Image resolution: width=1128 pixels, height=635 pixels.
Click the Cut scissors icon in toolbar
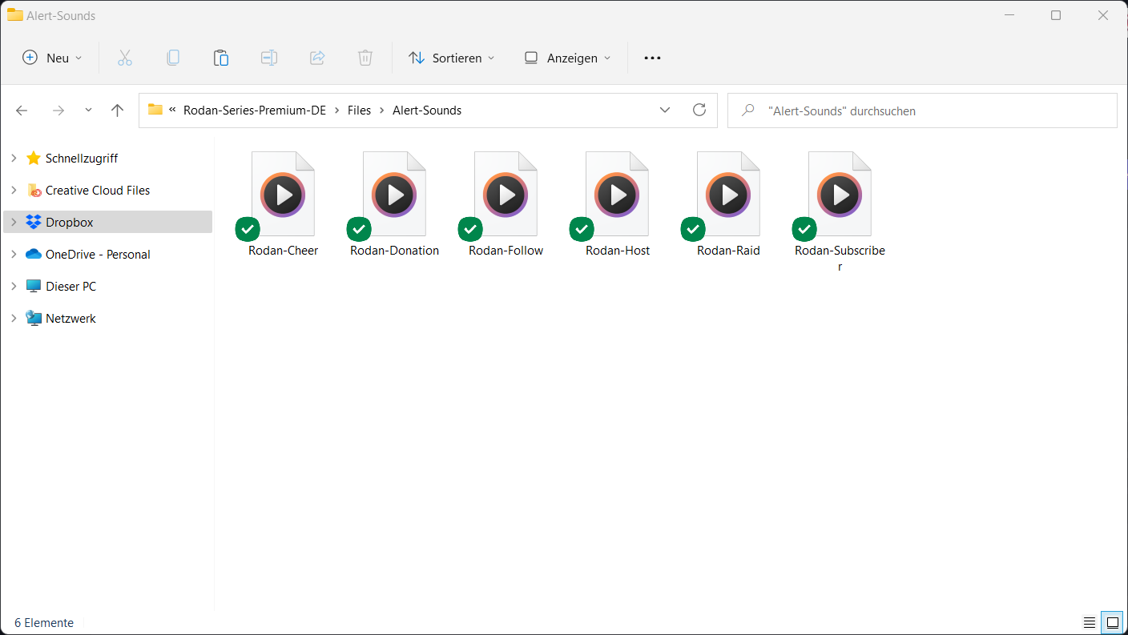coord(124,58)
